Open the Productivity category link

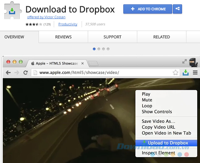click(68, 24)
